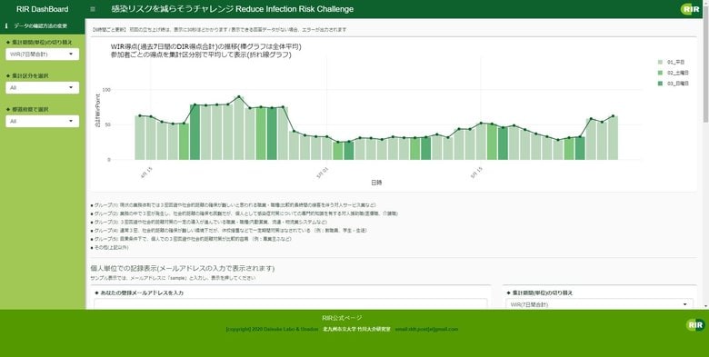The height and width of the screenshot is (357, 709).
Task: Open the sidebar WIR(7日間合計) period dropdown
Action: (42, 55)
